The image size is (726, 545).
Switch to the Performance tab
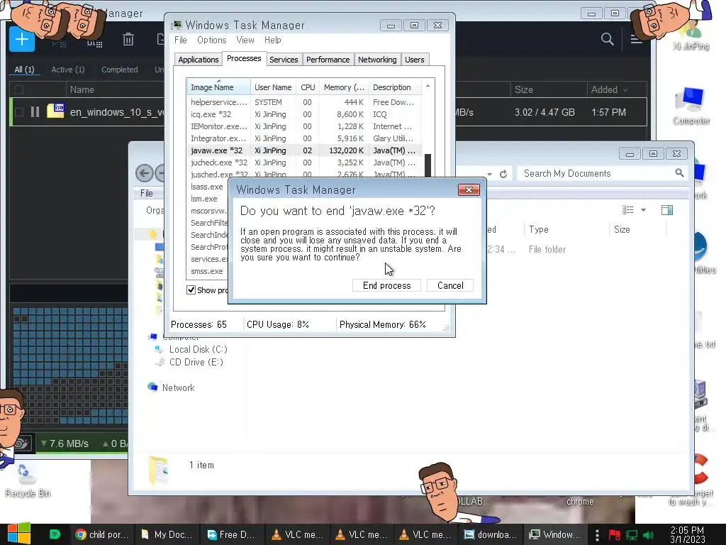[x=328, y=60]
